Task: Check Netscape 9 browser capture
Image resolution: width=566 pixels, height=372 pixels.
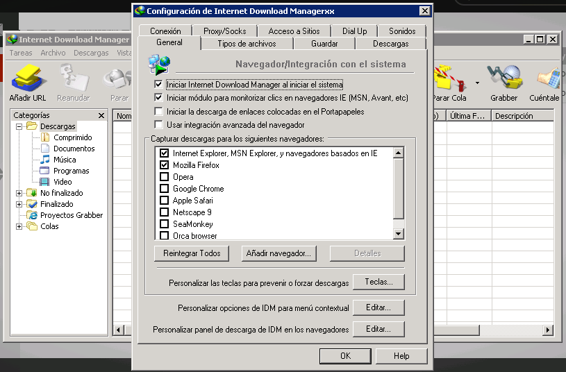Action: 164,212
